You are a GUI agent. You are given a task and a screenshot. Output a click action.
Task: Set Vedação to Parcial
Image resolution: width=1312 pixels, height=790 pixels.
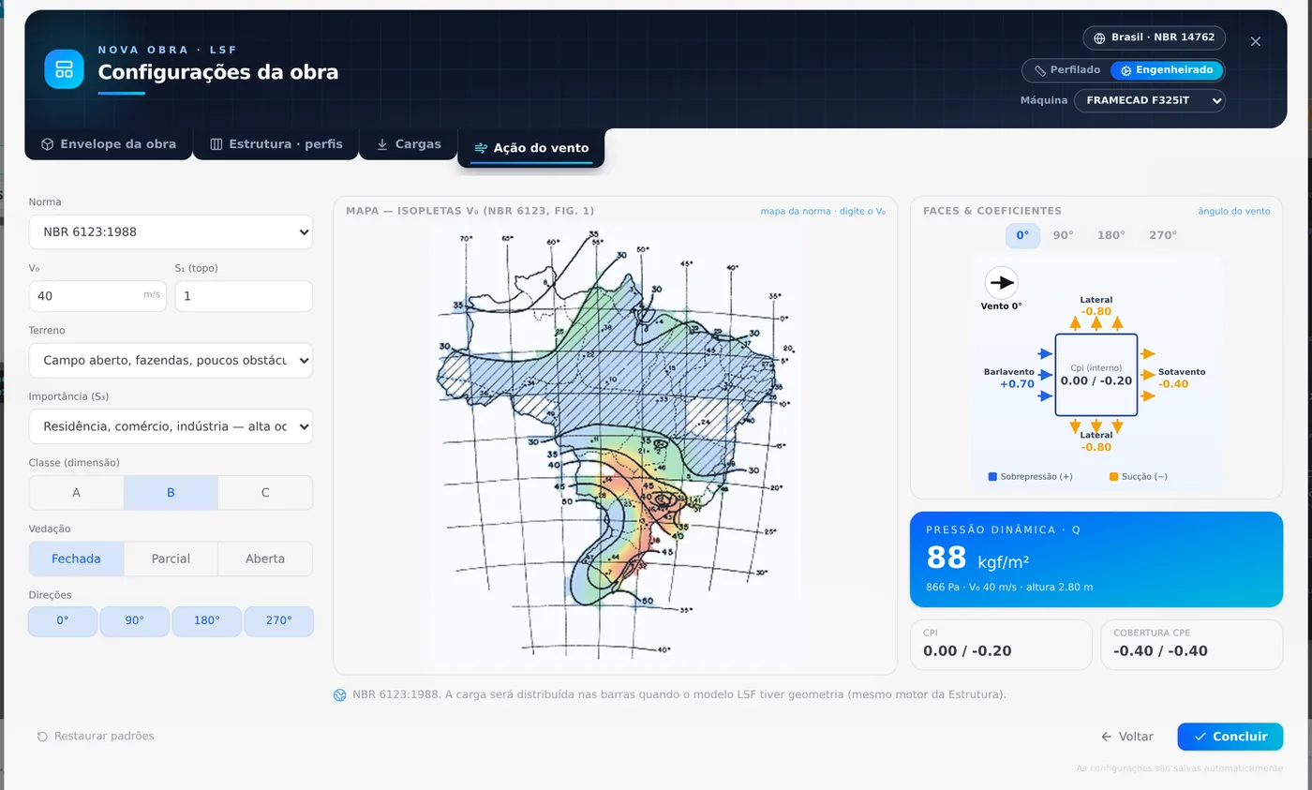[171, 559]
